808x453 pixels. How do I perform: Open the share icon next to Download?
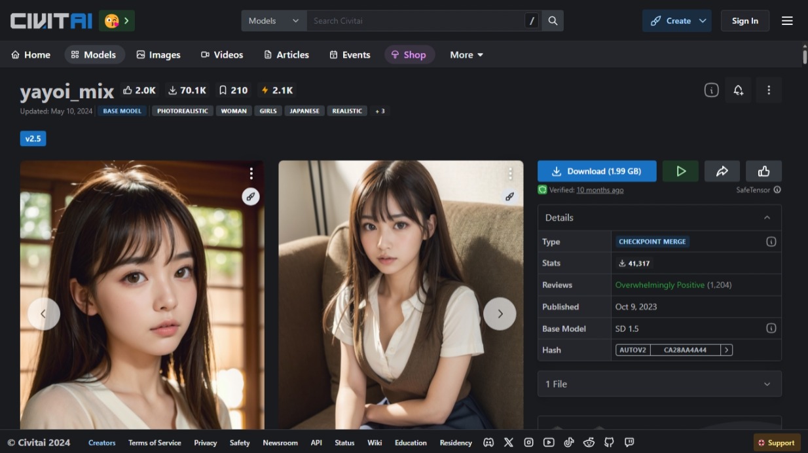722,171
